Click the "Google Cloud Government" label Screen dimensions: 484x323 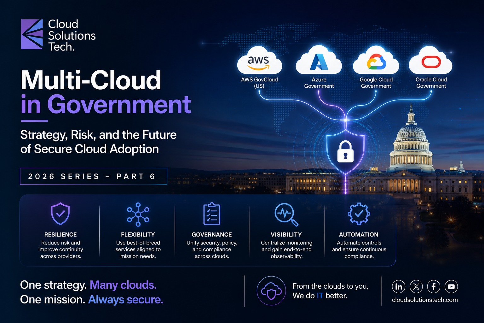coord(376,83)
